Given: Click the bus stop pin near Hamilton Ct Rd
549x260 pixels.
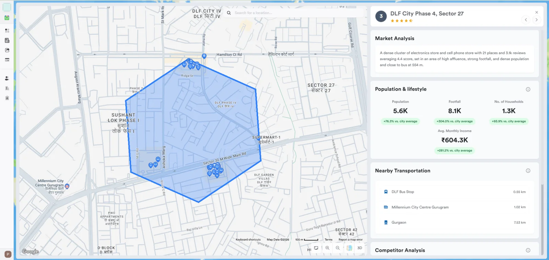Looking at the screenshot, I should coord(204,56).
